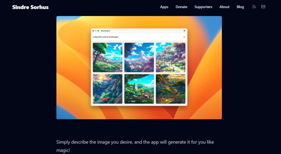Open the Supporters page
The height and width of the screenshot is (154, 281).
click(x=203, y=7)
